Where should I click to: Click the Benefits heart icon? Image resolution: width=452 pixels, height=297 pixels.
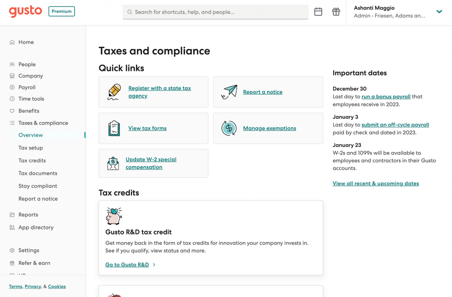click(x=12, y=111)
